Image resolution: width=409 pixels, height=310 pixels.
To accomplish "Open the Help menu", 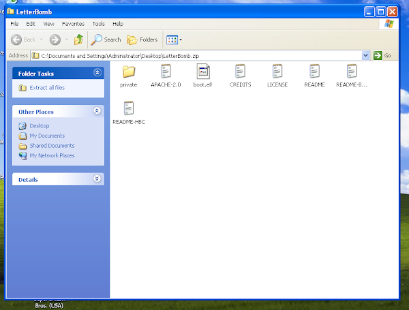I will pos(118,24).
